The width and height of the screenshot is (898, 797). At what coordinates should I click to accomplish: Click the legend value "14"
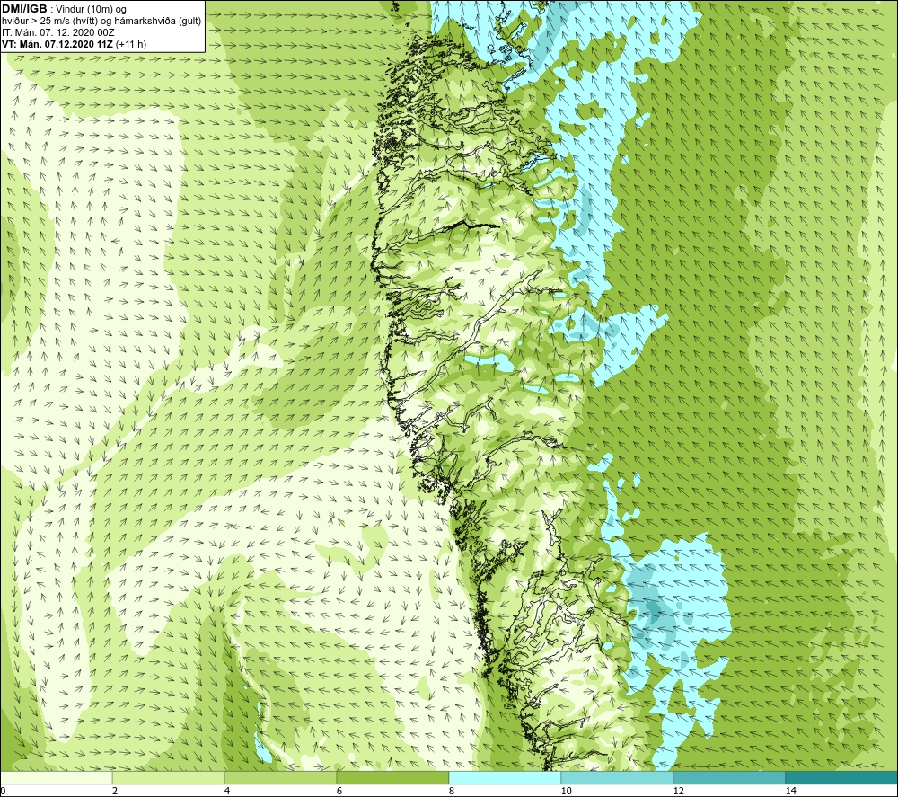click(790, 791)
